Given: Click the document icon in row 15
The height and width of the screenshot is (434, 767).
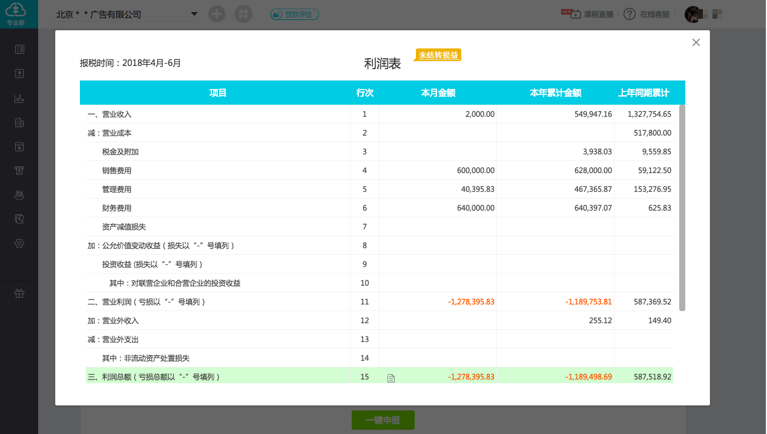Looking at the screenshot, I should [391, 378].
